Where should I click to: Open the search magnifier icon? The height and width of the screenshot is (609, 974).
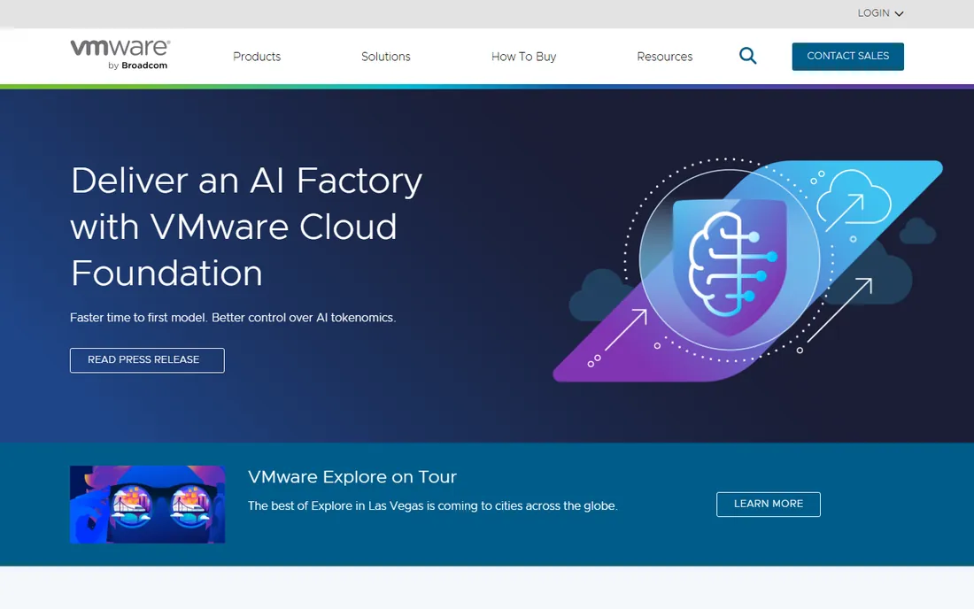pos(748,56)
